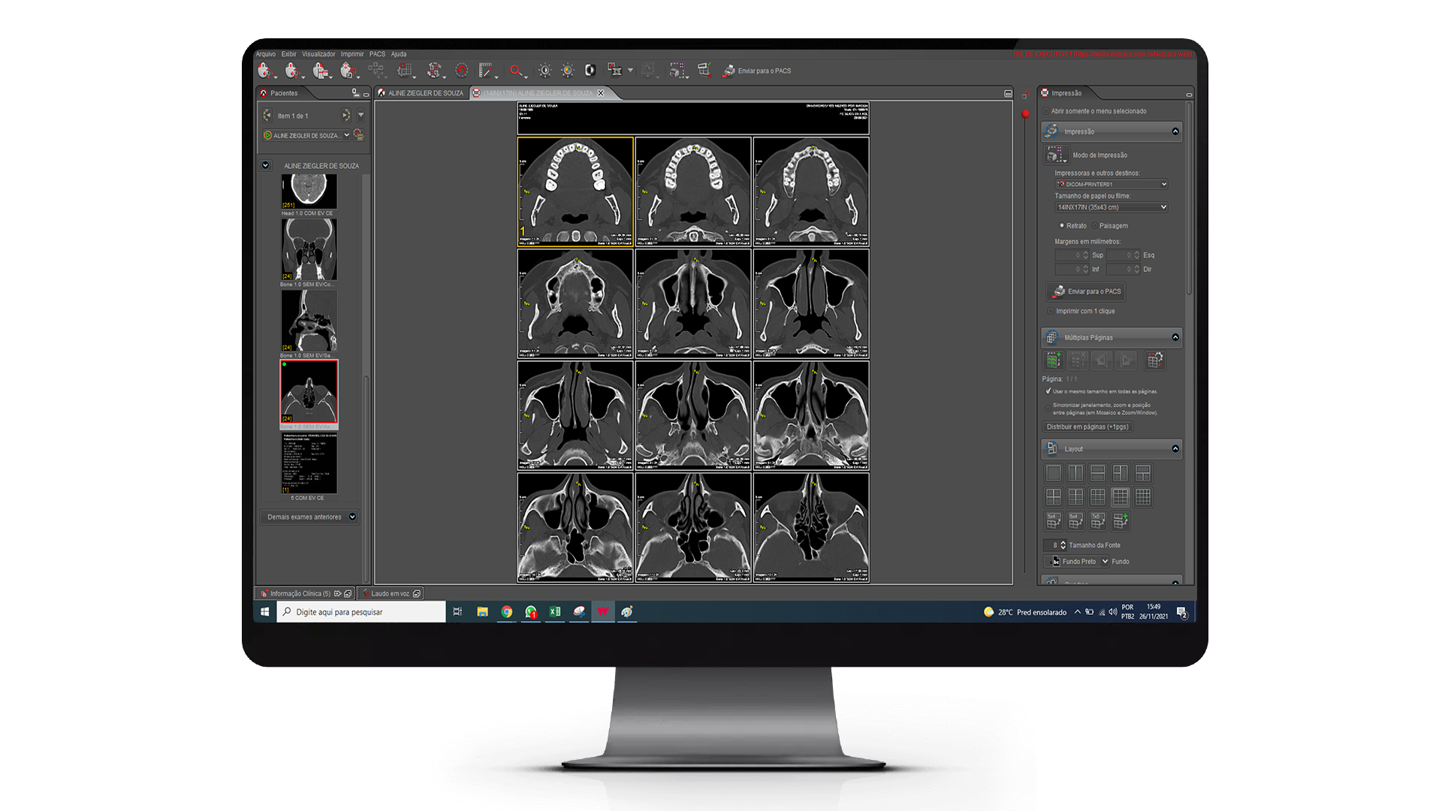Click Distribuir em páginas (+1pgs) button
1442x811 pixels.
coord(1088,427)
